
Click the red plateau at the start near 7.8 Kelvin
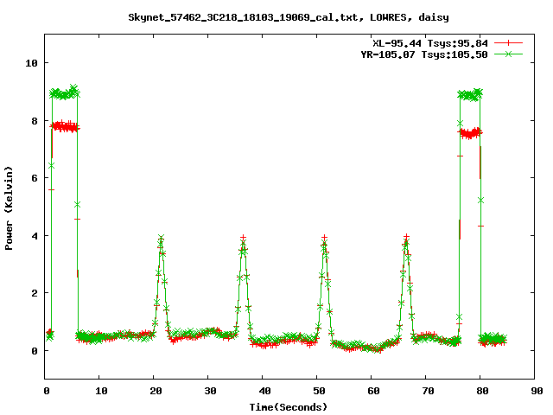coord(64,126)
